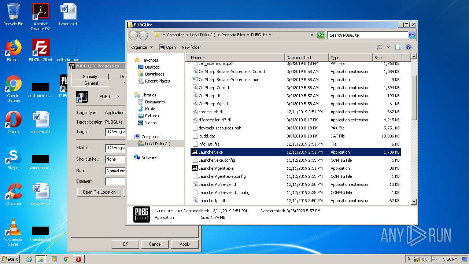Click Search PUBGLite input field
469x264 pixels.
click(x=368, y=35)
